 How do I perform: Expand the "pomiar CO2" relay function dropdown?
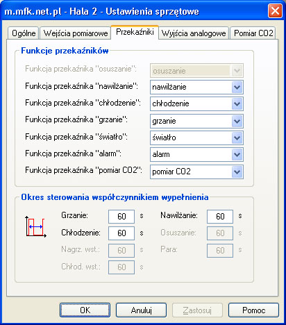pyautogui.click(x=196, y=172)
